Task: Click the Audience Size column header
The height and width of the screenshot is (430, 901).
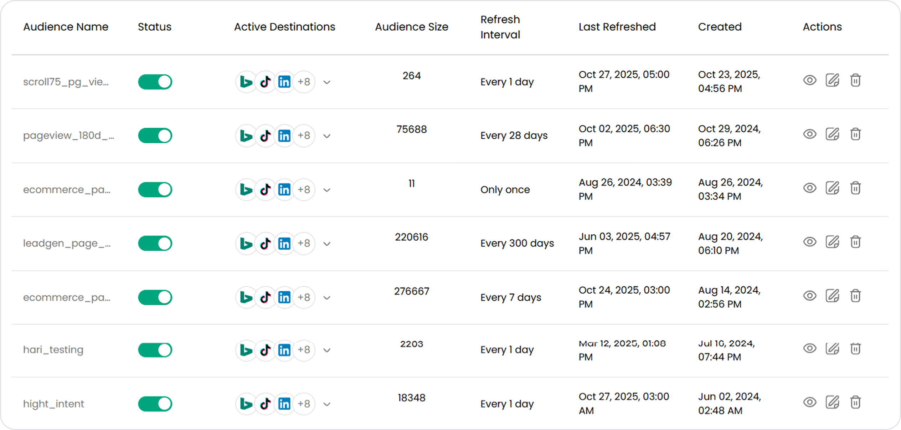Action: coord(411,27)
